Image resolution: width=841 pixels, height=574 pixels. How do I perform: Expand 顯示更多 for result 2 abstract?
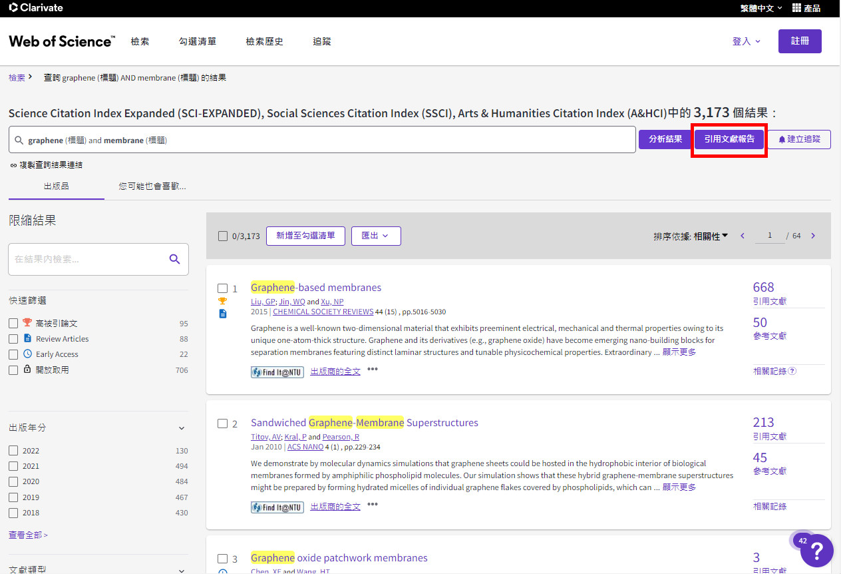(x=679, y=487)
